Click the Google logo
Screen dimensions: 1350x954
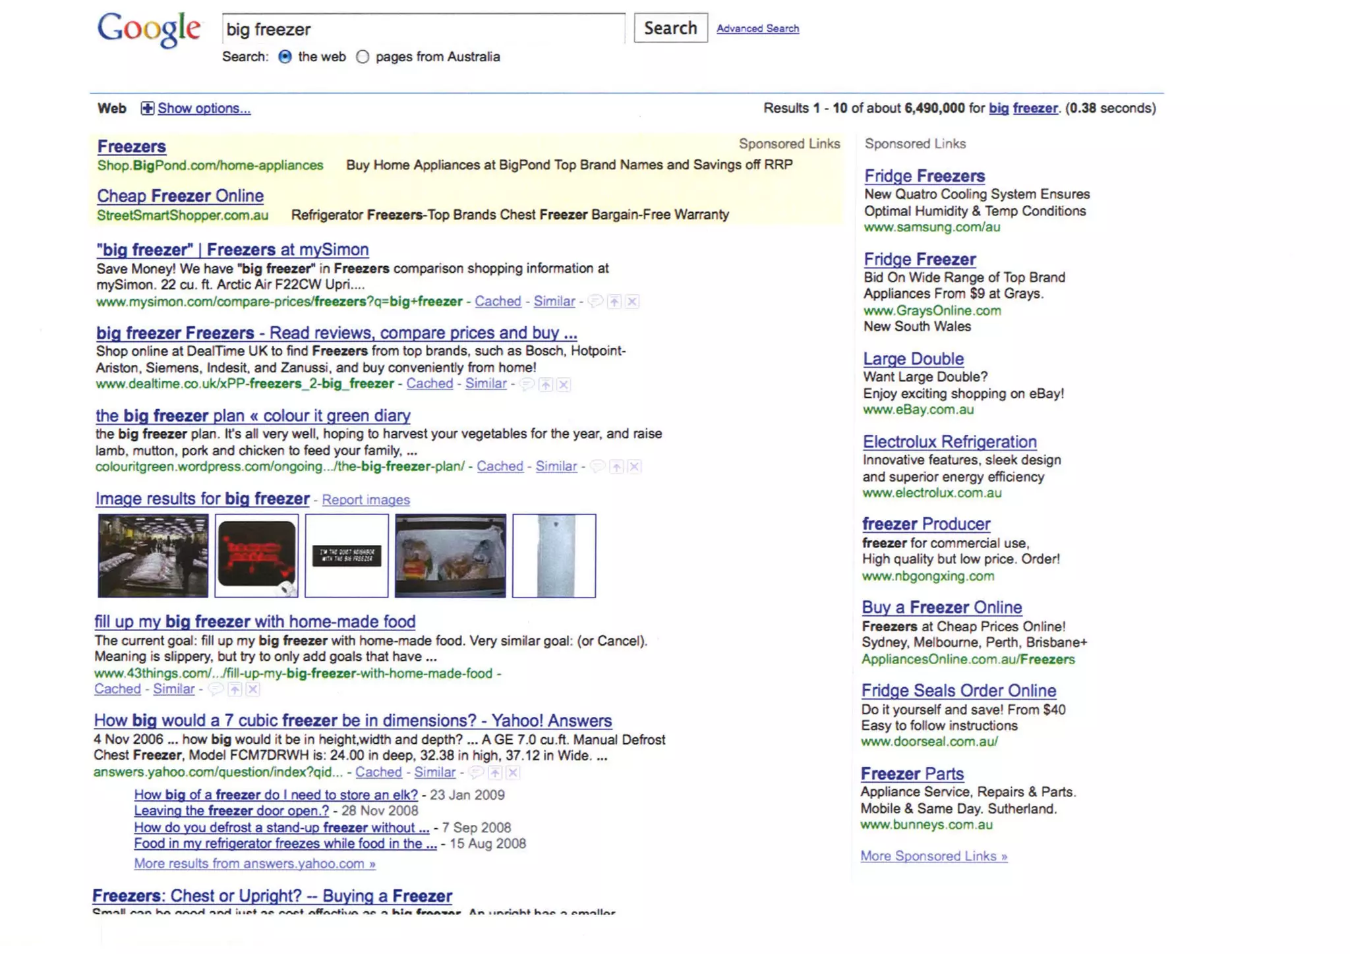click(149, 30)
